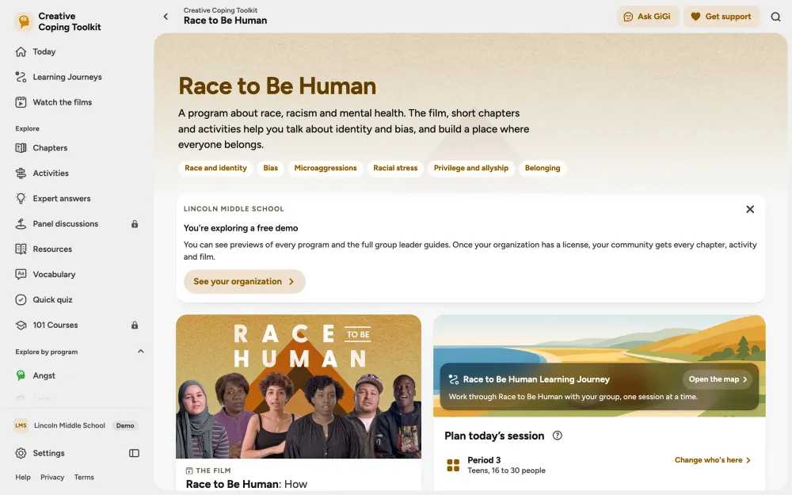Open Expert answers lightbulb icon

(x=21, y=199)
